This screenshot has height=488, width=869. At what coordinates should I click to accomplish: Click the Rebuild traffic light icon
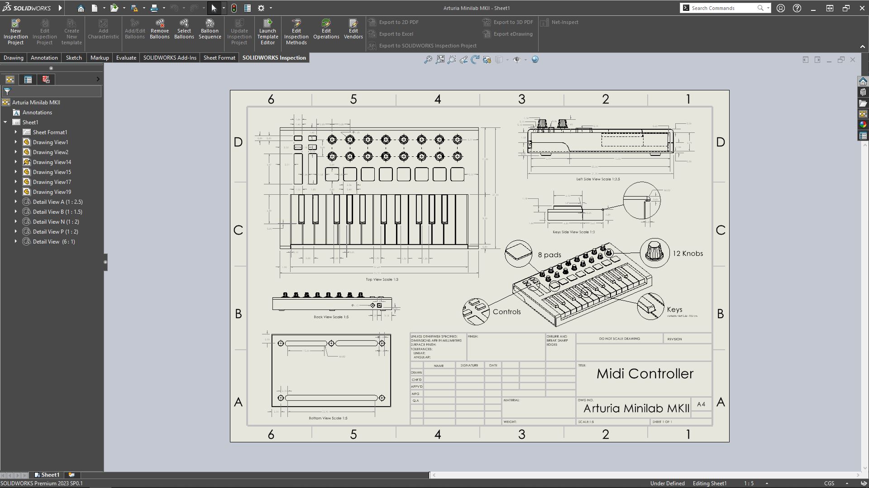[234, 8]
